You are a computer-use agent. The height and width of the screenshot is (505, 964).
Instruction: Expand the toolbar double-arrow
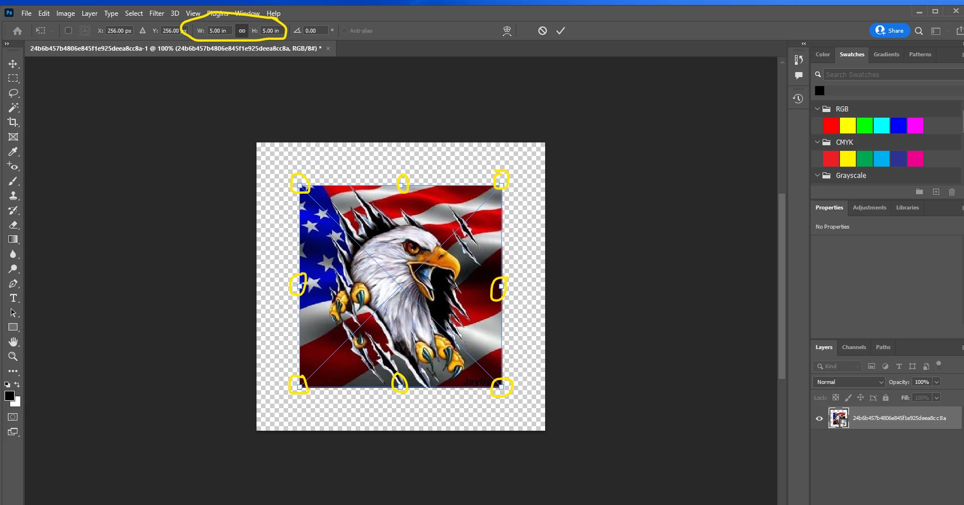(7, 43)
